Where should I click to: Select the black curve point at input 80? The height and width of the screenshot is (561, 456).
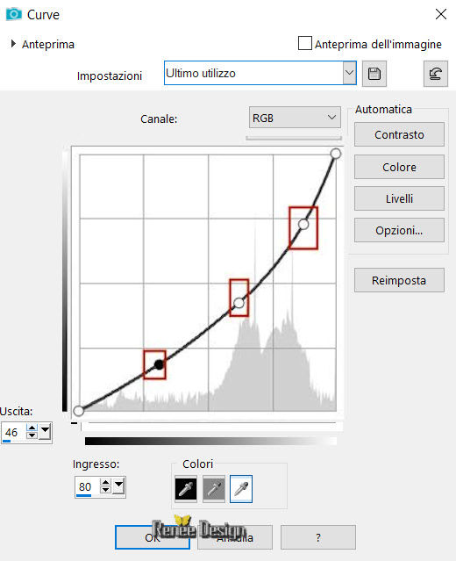point(159,364)
